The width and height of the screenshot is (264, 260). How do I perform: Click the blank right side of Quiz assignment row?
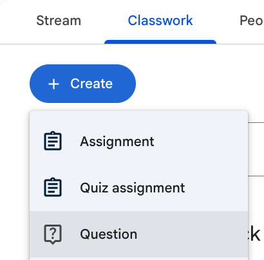point(217,188)
